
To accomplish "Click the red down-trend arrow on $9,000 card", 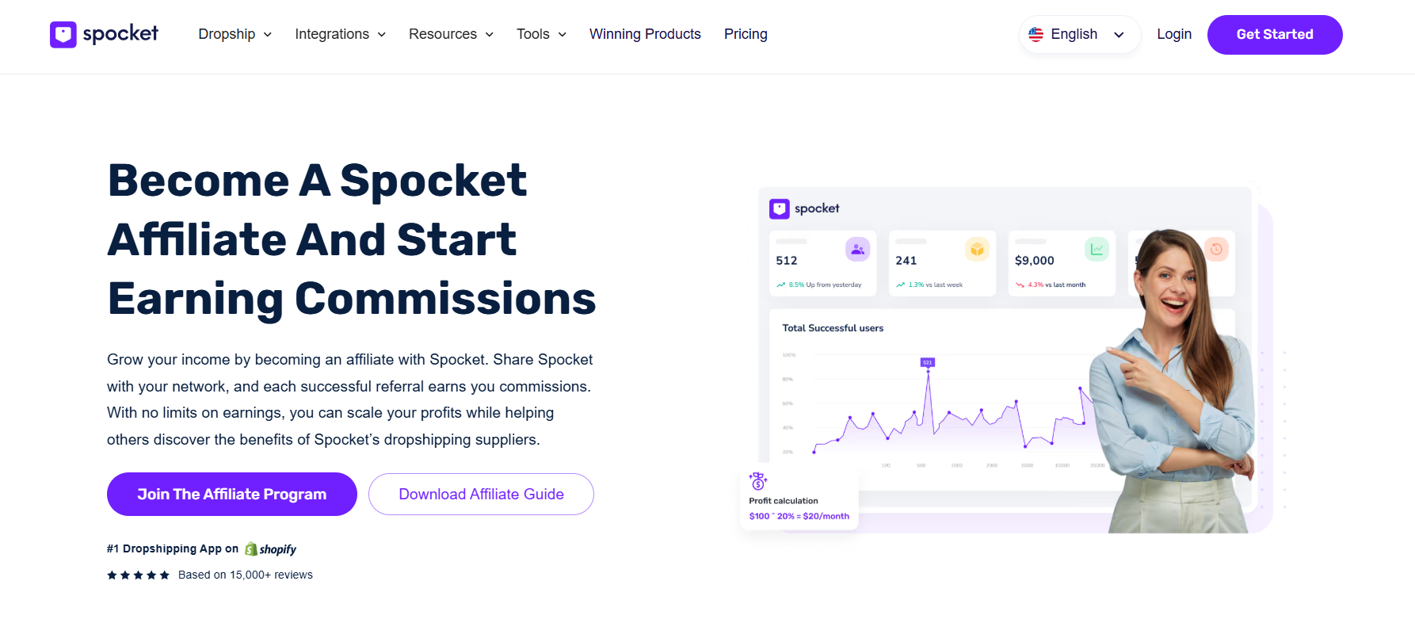I will 1020,285.
